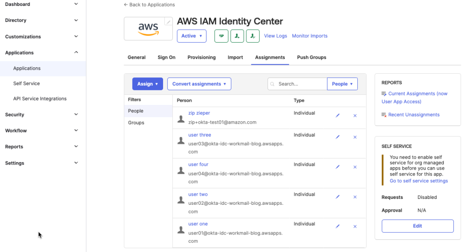
Task: Open View Logs link
Action: [x=275, y=36]
